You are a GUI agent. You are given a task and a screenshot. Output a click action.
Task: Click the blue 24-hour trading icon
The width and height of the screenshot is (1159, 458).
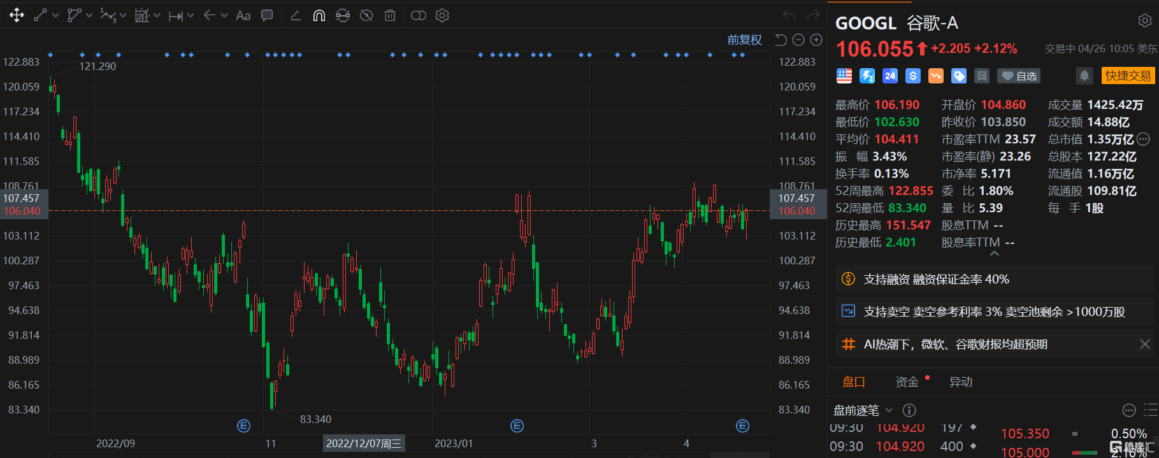[890, 76]
